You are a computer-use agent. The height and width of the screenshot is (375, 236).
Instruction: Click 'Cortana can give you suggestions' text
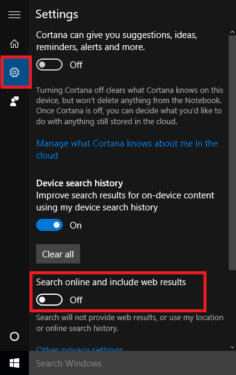(x=117, y=41)
